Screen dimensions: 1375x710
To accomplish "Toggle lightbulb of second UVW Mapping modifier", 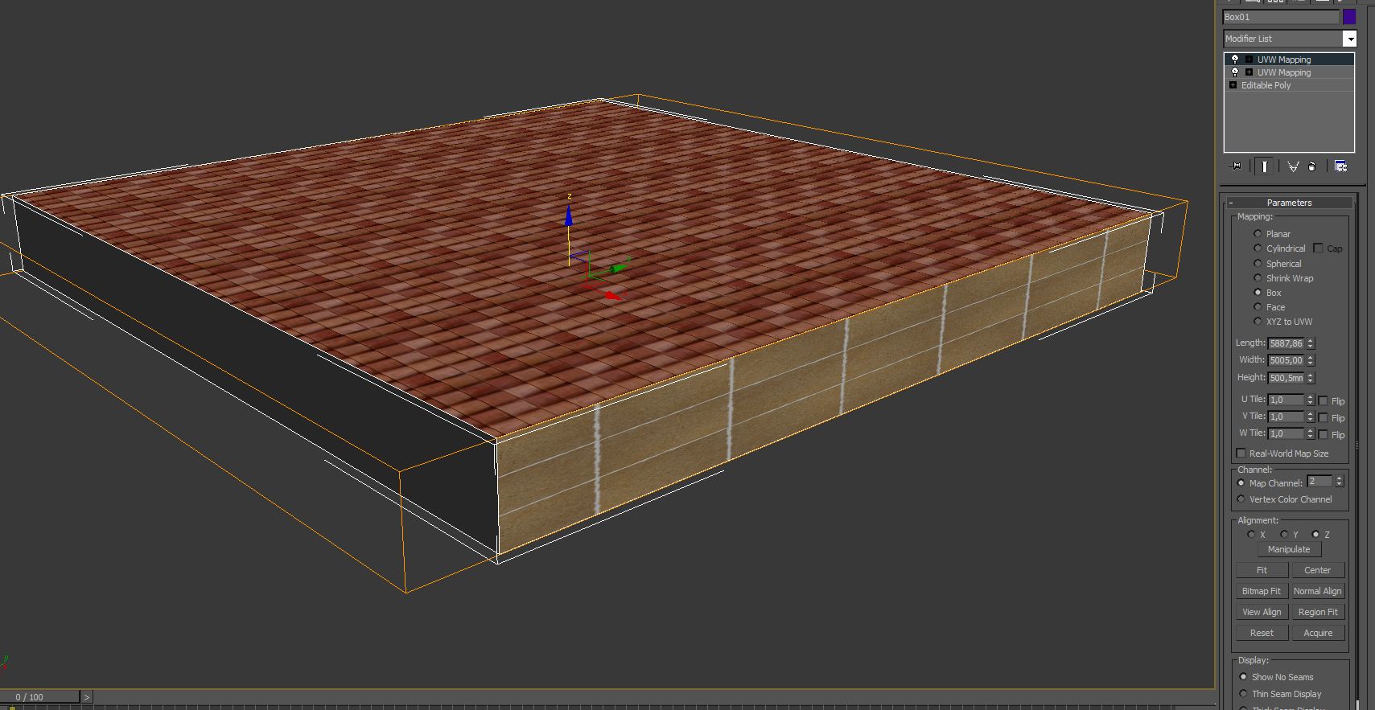I will [x=1235, y=72].
